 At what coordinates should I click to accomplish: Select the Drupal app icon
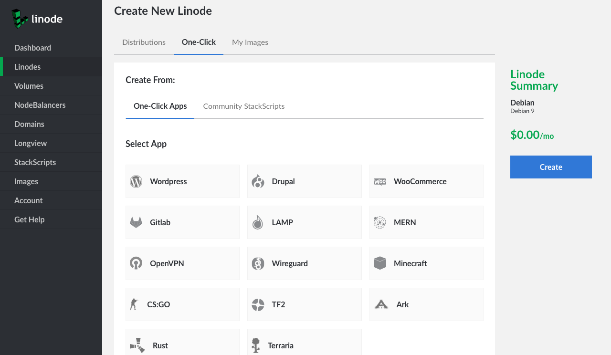pyautogui.click(x=258, y=181)
